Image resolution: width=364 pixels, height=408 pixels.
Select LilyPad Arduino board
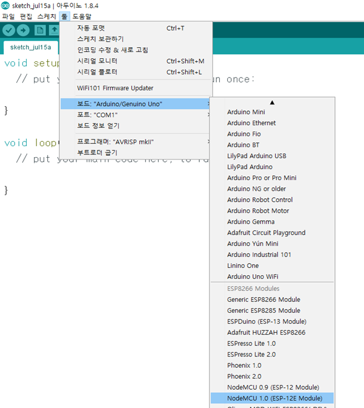click(272, 167)
